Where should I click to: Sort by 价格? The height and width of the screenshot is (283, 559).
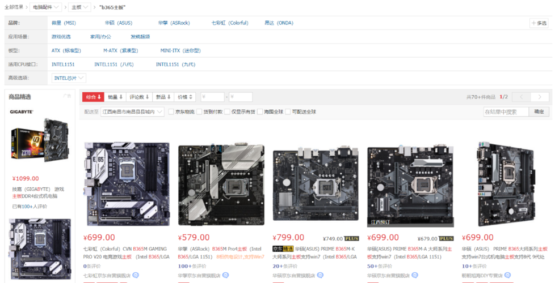tap(185, 97)
